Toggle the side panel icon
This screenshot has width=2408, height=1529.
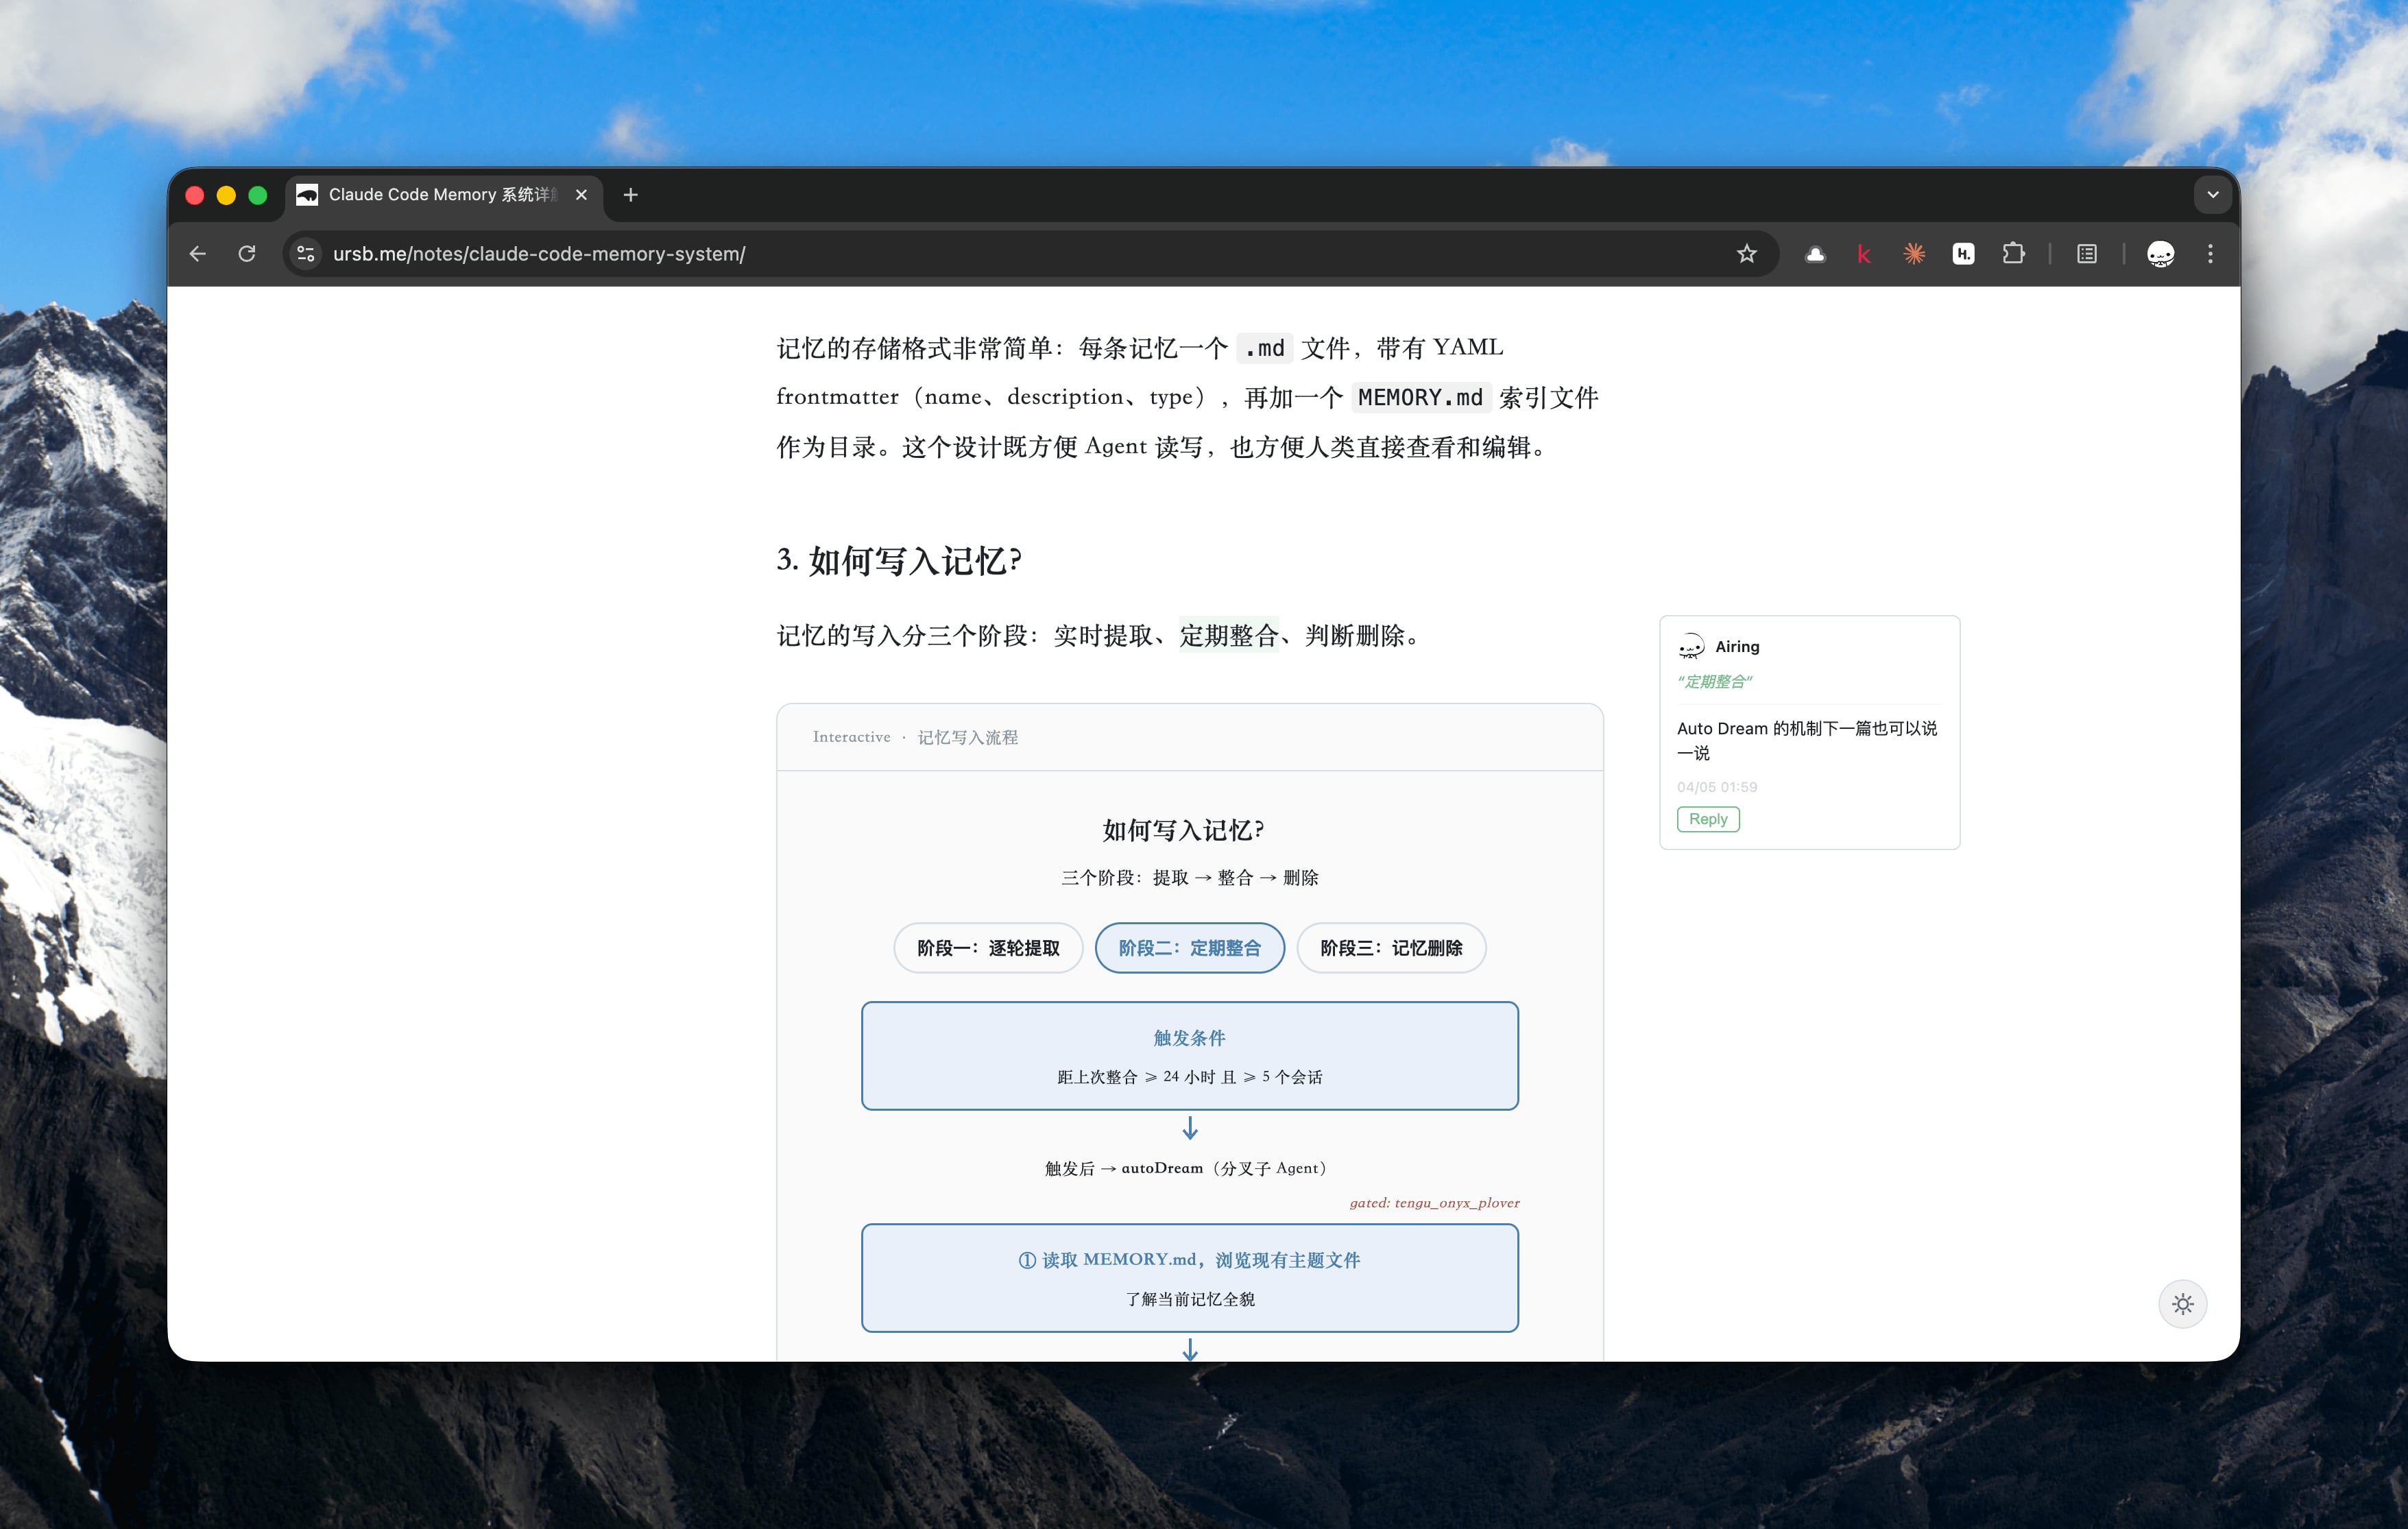tap(2086, 254)
